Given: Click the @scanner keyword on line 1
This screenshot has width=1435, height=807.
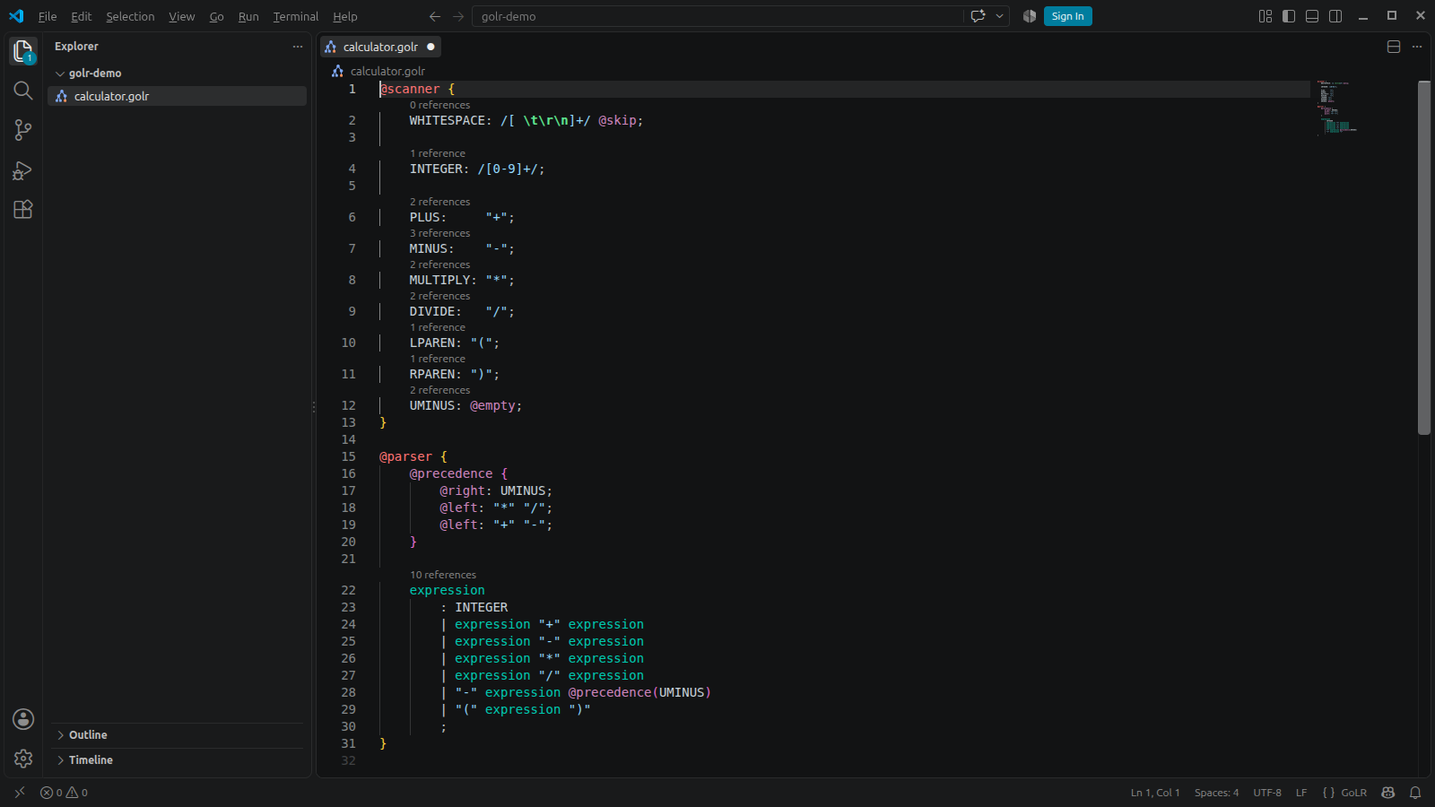Looking at the screenshot, I should tap(410, 89).
